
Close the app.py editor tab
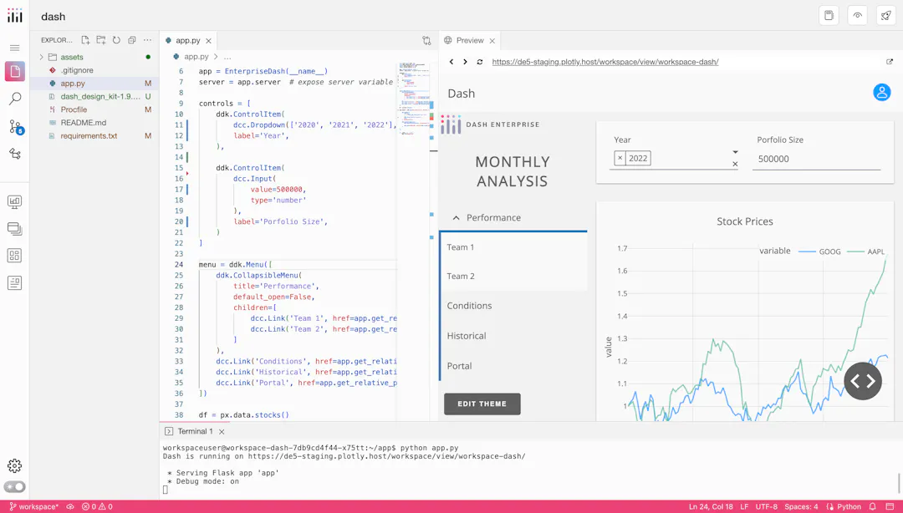[x=208, y=41]
